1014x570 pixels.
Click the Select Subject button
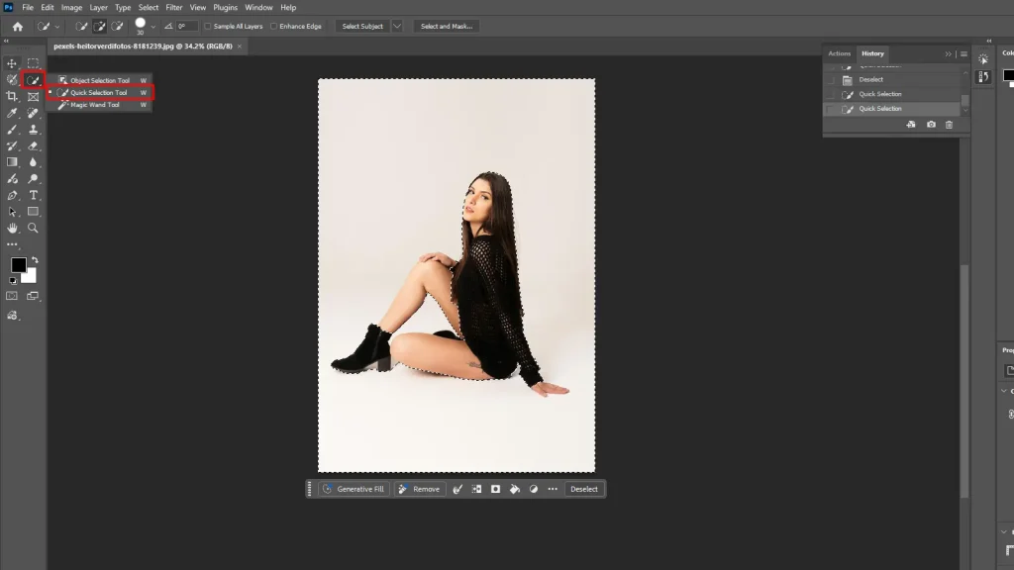[362, 27]
